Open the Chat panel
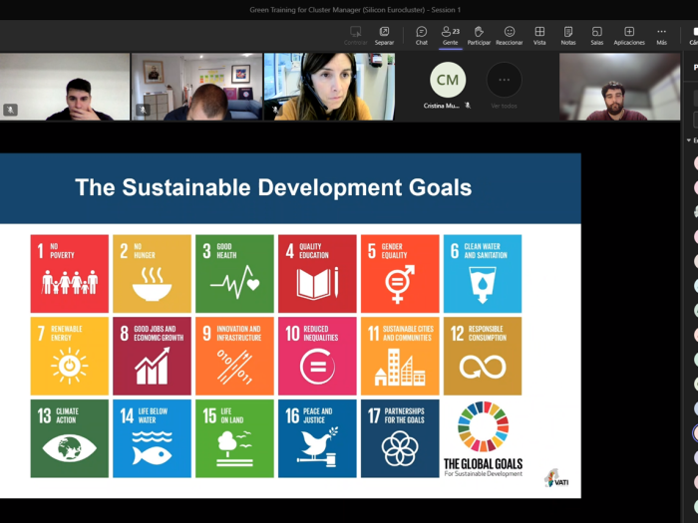This screenshot has height=523, width=698. coord(421,35)
